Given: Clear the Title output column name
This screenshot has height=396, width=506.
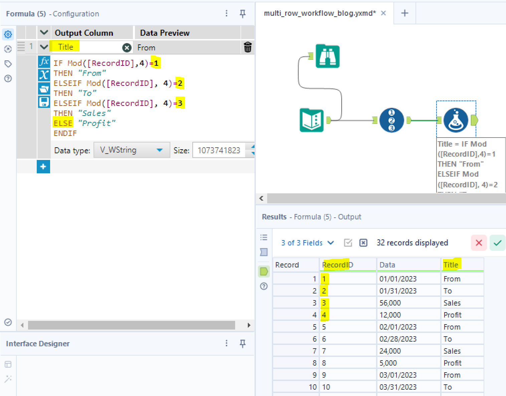Looking at the screenshot, I should click(x=127, y=48).
